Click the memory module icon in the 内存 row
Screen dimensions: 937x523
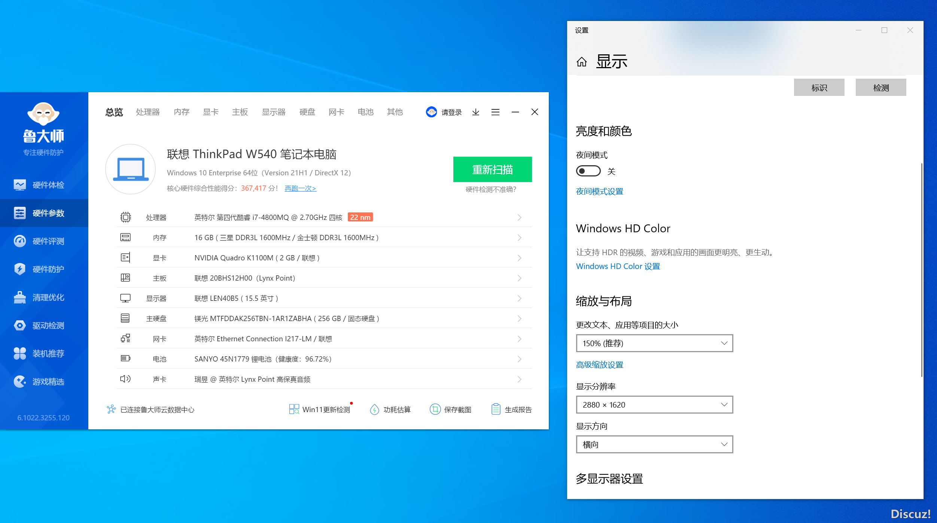tap(125, 238)
